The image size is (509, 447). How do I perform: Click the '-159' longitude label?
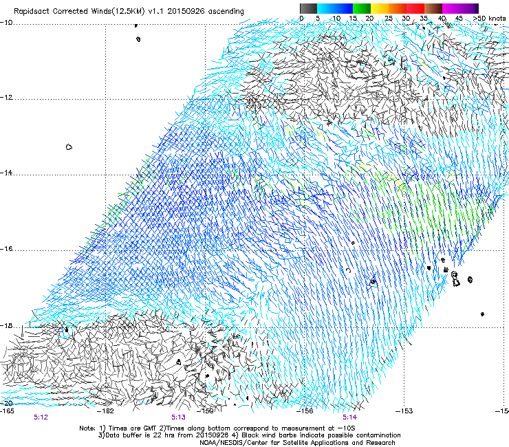pos(205,411)
